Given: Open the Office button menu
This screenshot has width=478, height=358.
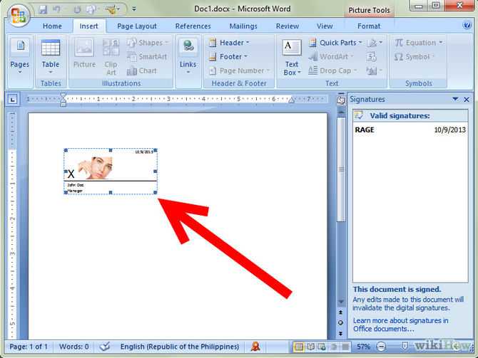Looking at the screenshot, I should click(x=19, y=15).
